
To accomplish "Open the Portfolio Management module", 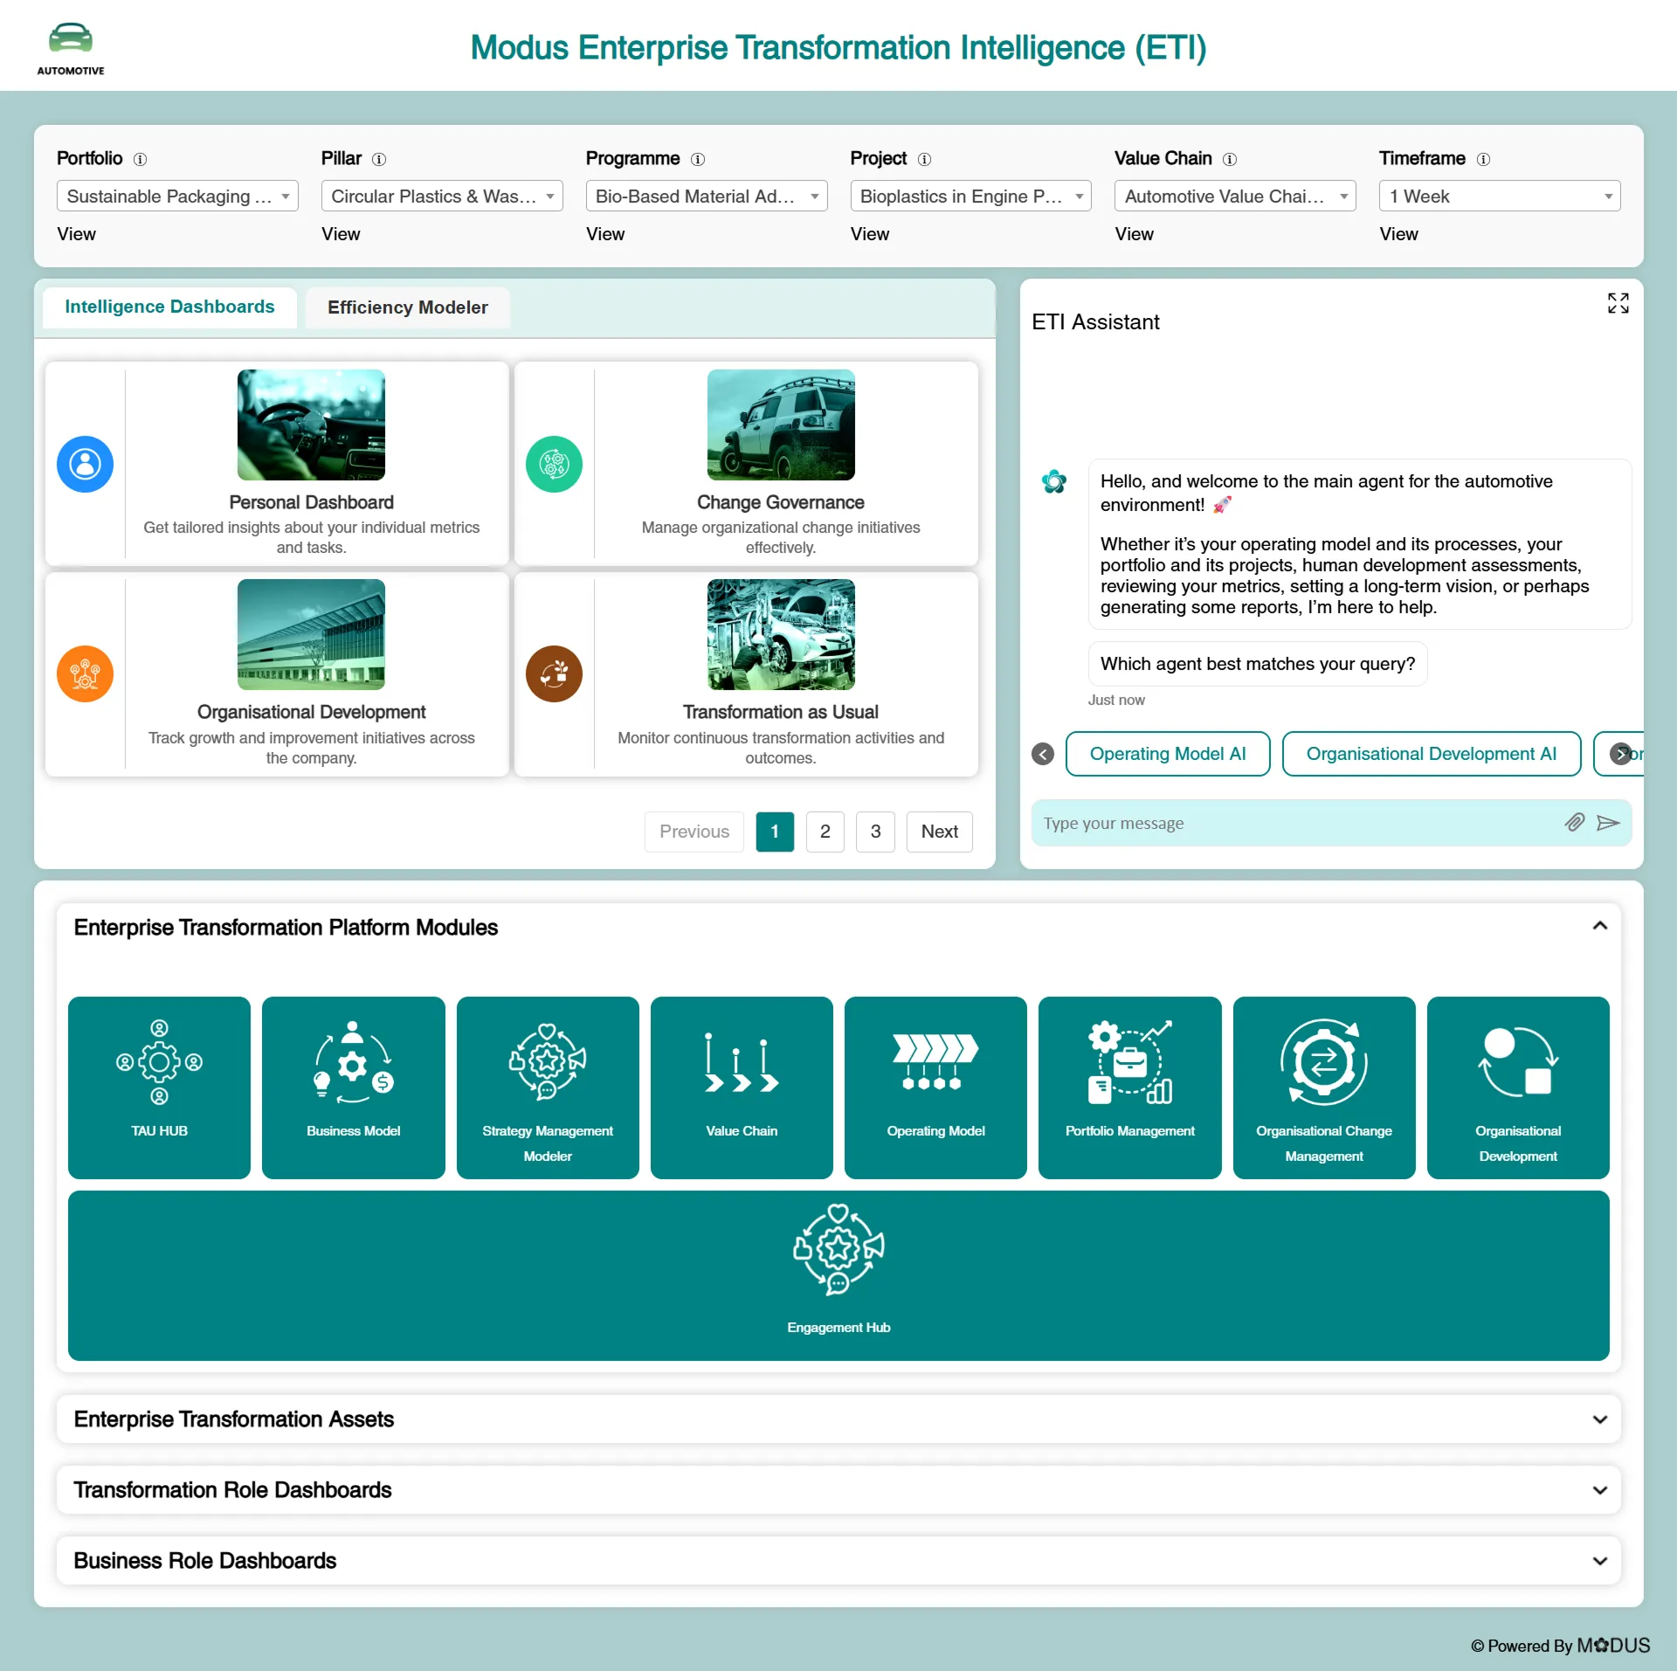I will (1129, 1088).
